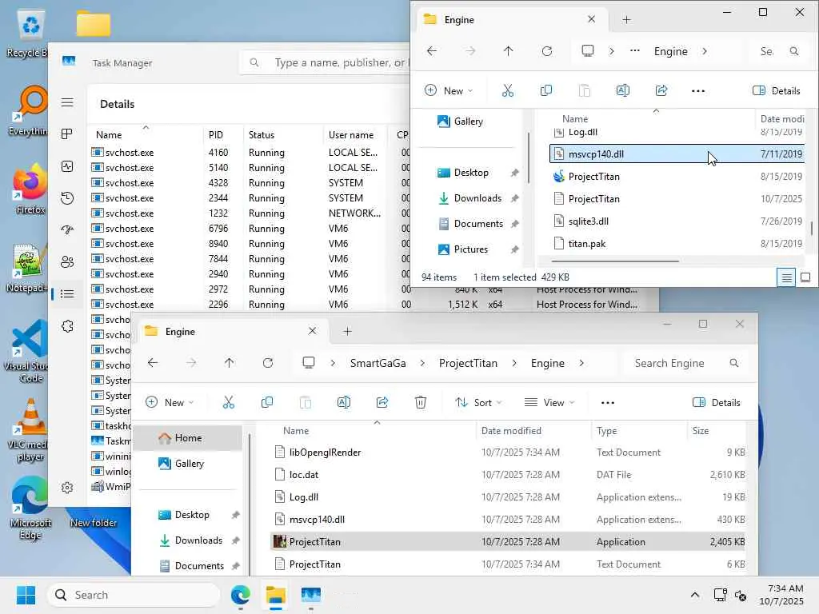Click Rename icon in bottom Engine window

pos(344,402)
